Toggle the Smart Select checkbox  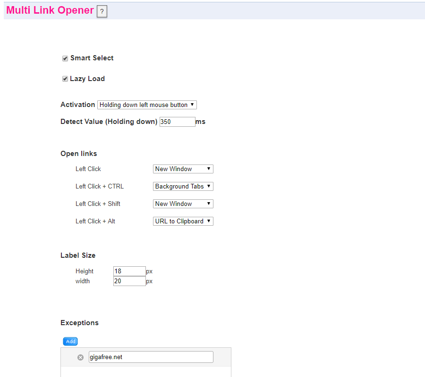click(65, 58)
